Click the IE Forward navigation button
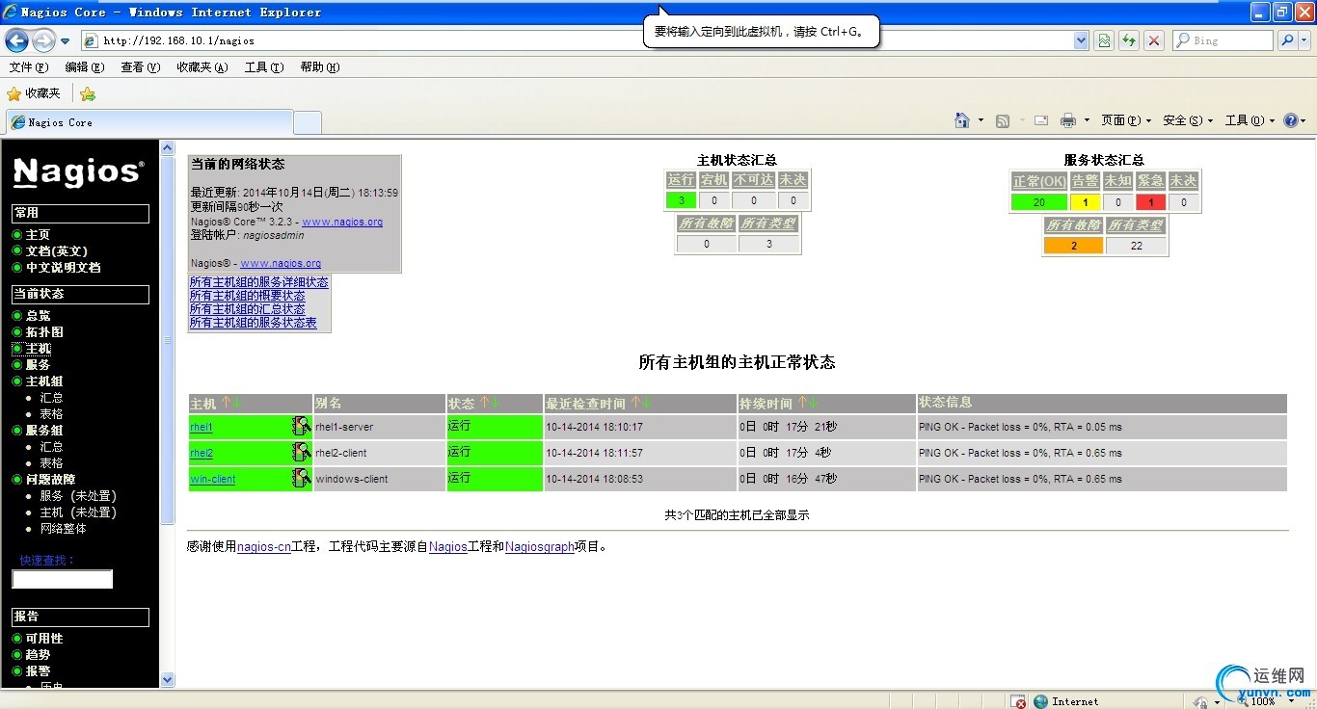This screenshot has height=709, width=1317. 43,40
